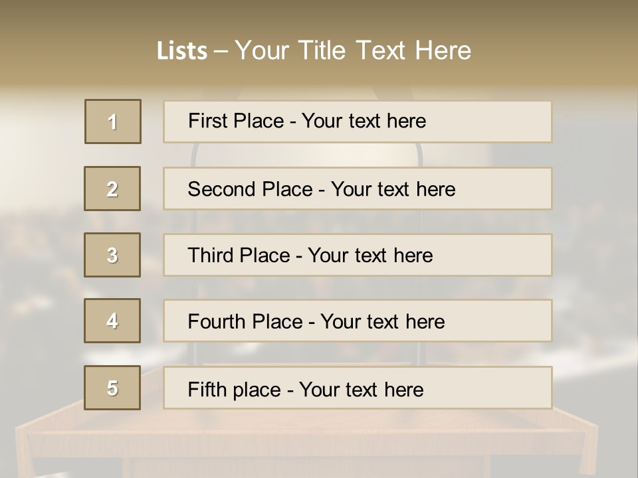This screenshot has height=478, width=638.
Task: Click the words 'First Place' in first row
Action: [x=235, y=121]
